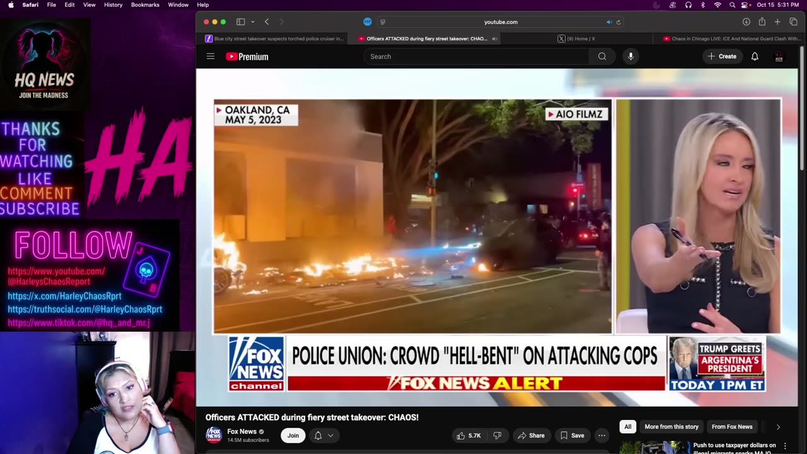The height and width of the screenshot is (454, 807).
Task: Show next filter chips with right chevron
Action: point(778,427)
